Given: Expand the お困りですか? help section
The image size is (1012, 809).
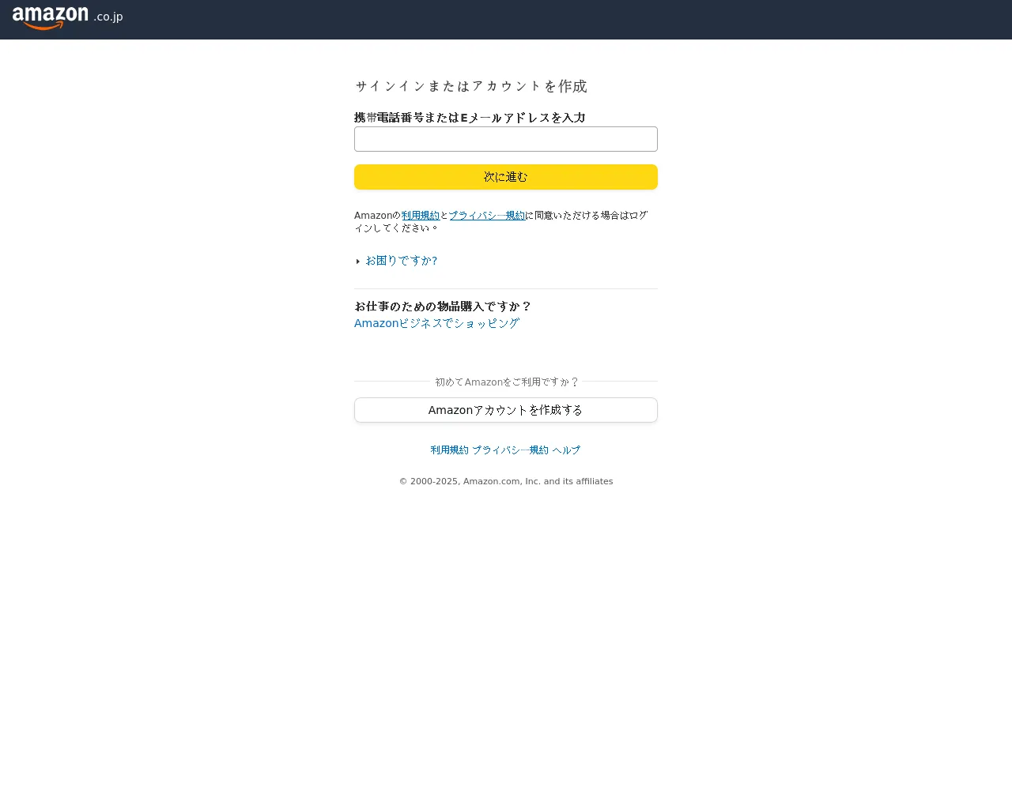Looking at the screenshot, I should [x=401, y=261].
